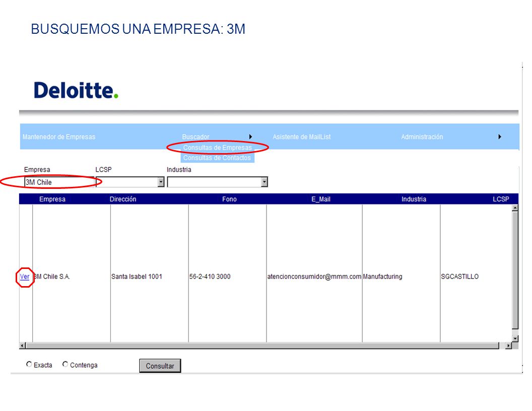Open Asistente de MailList menu

[x=302, y=137]
